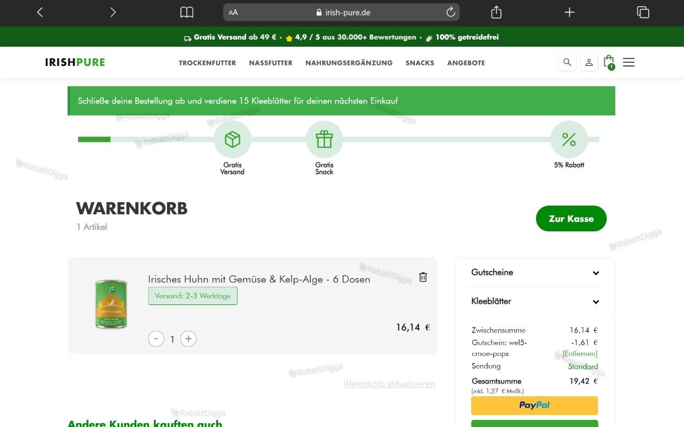
Task: Pay with the PayPal button
Action: tap(534, 406)
